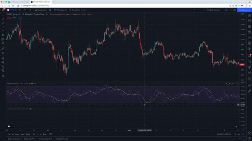The height and width of the screenshot is (141, 252).
Task: Open the UTC+3 timezone menu
Action: click(x=224, y=134)
